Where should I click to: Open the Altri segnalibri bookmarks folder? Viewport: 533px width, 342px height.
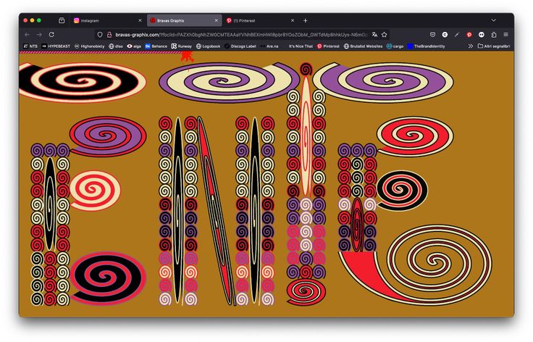tap(494, 46)
